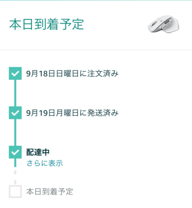This screenshot has height=208, width=192.
Task: Click the teal 本日到着予定 heading
Action: click(x=46, y=24)
